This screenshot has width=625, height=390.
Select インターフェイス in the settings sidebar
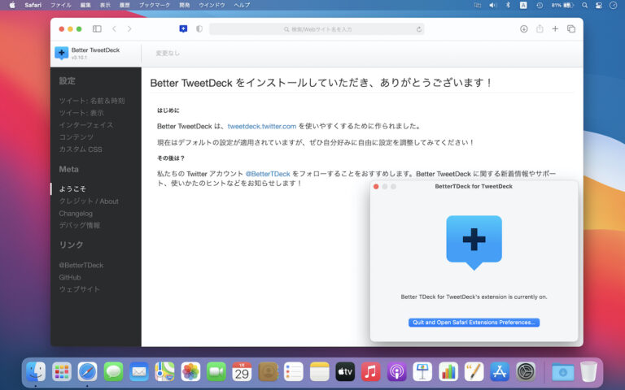click(86, 125)
